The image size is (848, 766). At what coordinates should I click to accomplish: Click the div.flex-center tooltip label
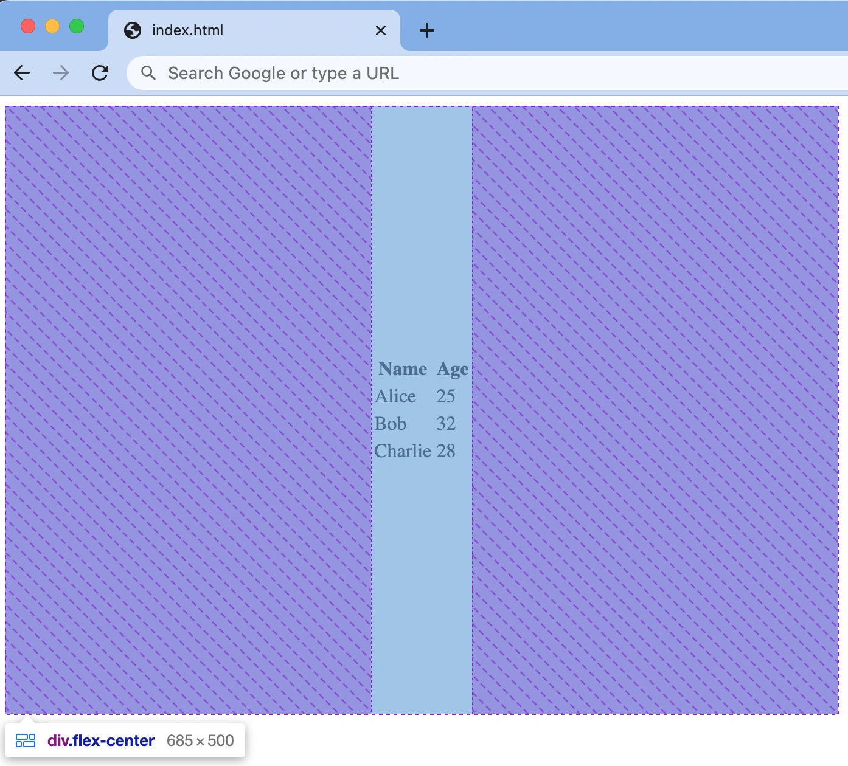click(x=101, y=740)
